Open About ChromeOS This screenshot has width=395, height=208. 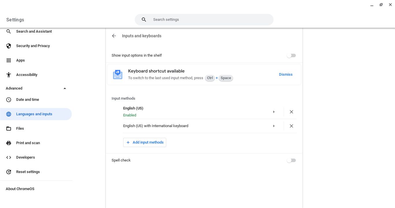coord(20,189)
